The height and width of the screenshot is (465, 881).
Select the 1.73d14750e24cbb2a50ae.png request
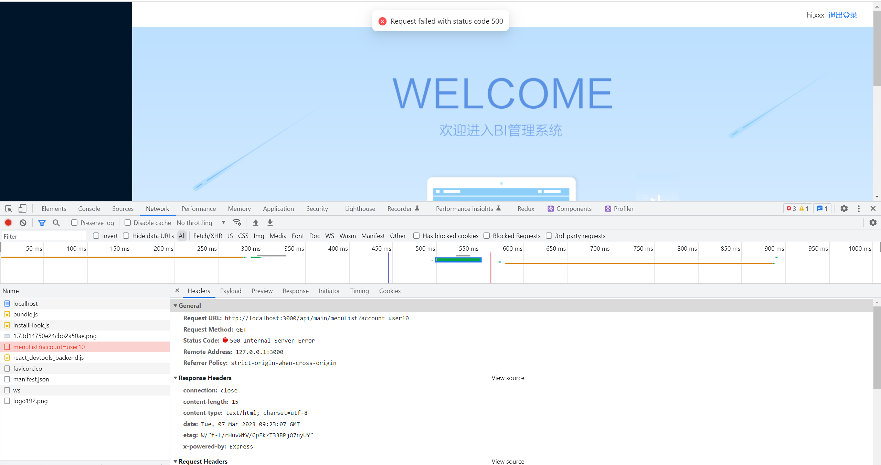(85, 336)
